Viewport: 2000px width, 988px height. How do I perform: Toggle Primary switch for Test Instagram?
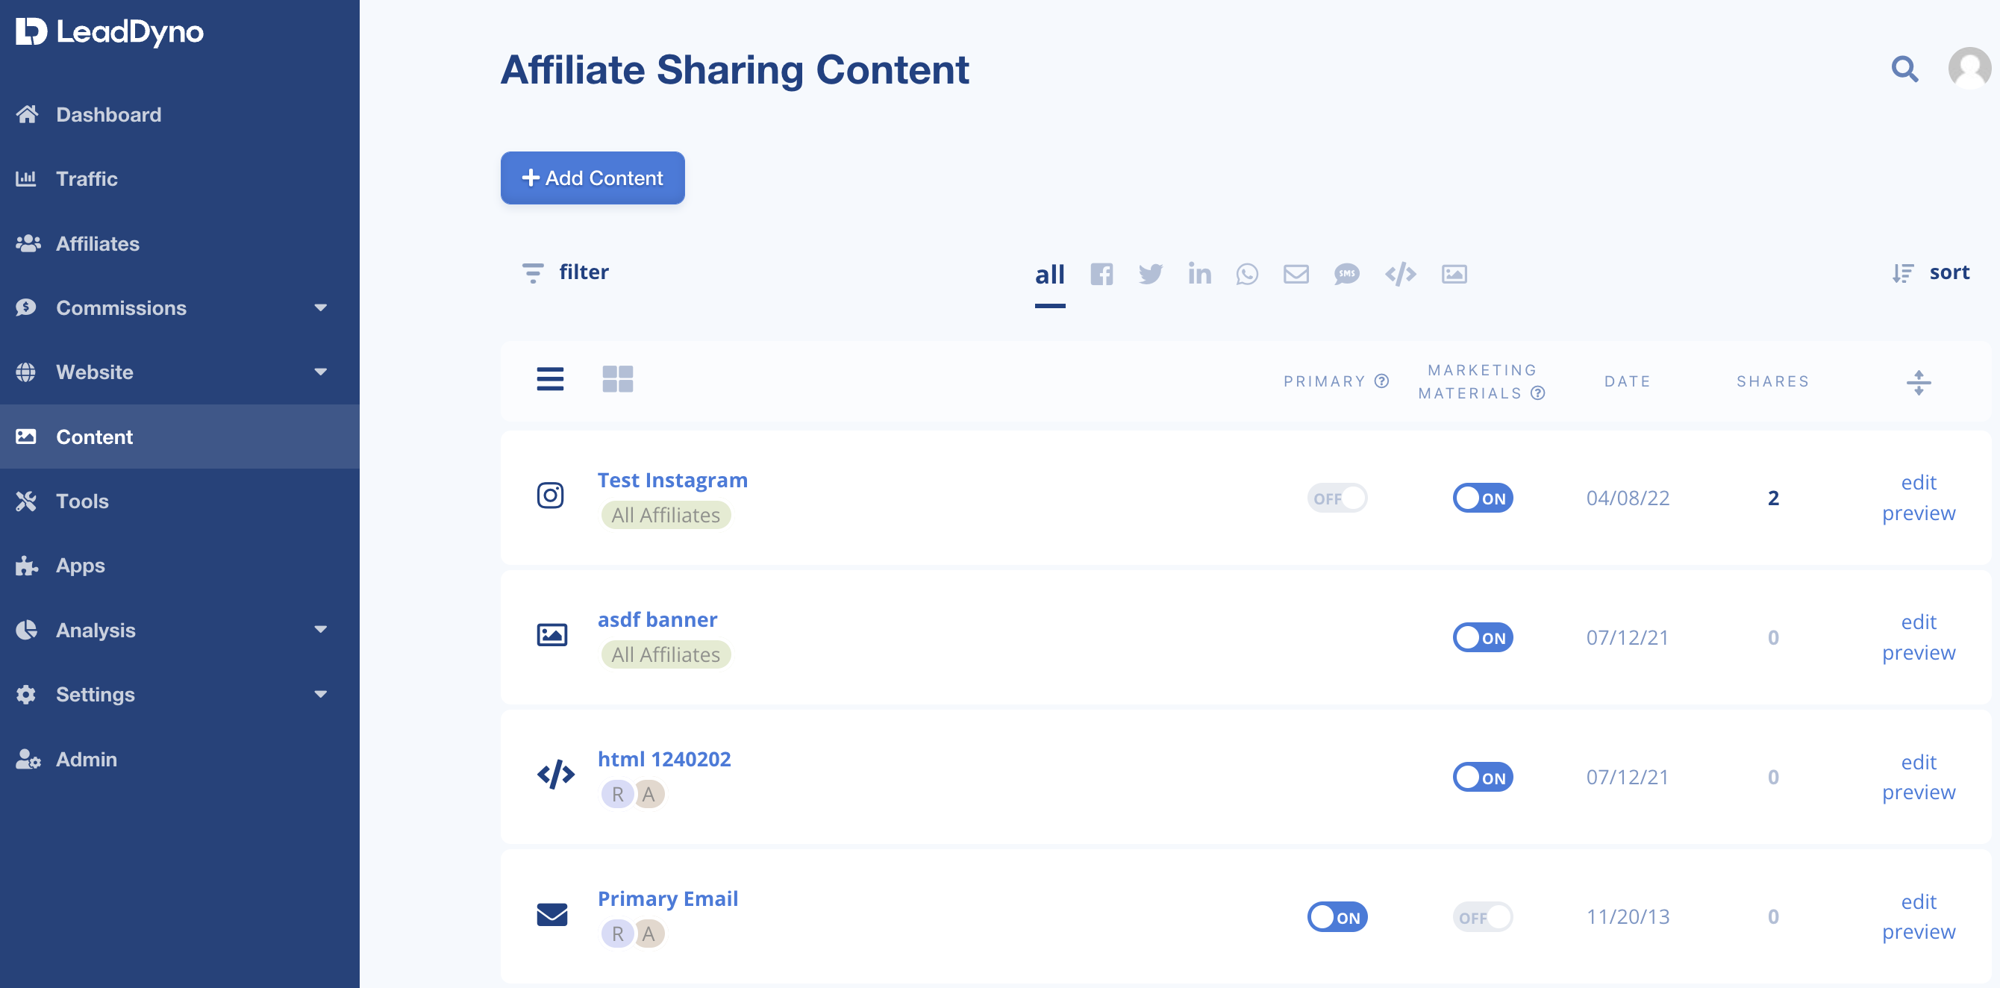coord(1338,498)
